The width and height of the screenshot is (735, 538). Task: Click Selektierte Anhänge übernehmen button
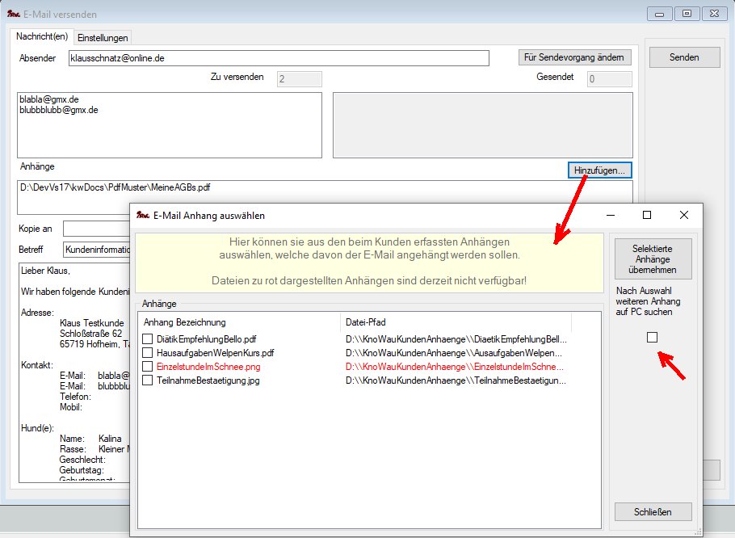pos(653,258)
